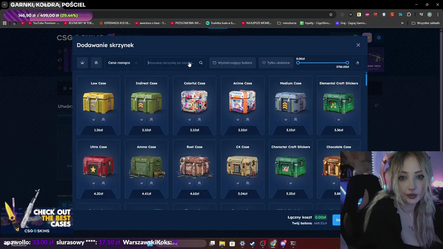The width and height of the screenshot is (443, 249).
Task: Click the crown icon under Elemental Craft Stickers
Action: [339, 119]
